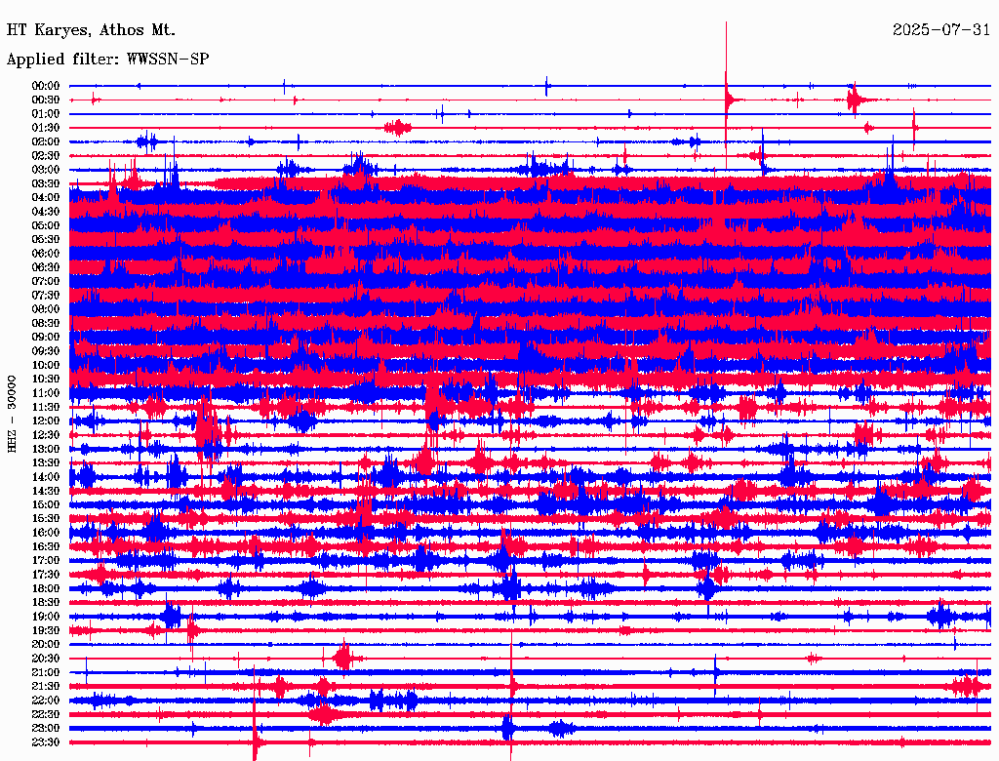This screenshot has height=761, width=999.
Task: Pick the 07:30 time label
Action: tap(46, 296)
